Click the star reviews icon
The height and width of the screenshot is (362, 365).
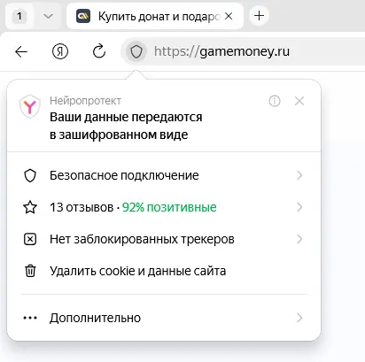30,207
